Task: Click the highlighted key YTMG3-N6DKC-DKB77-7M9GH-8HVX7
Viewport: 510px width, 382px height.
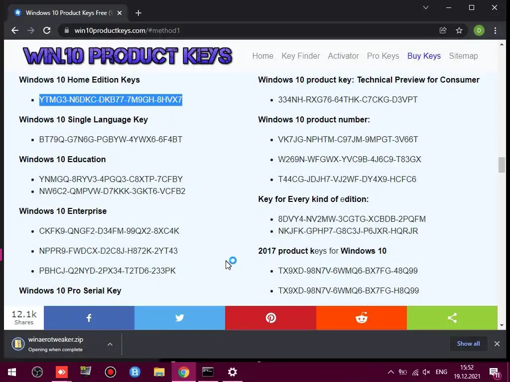Action: click(x=111, y=99)
